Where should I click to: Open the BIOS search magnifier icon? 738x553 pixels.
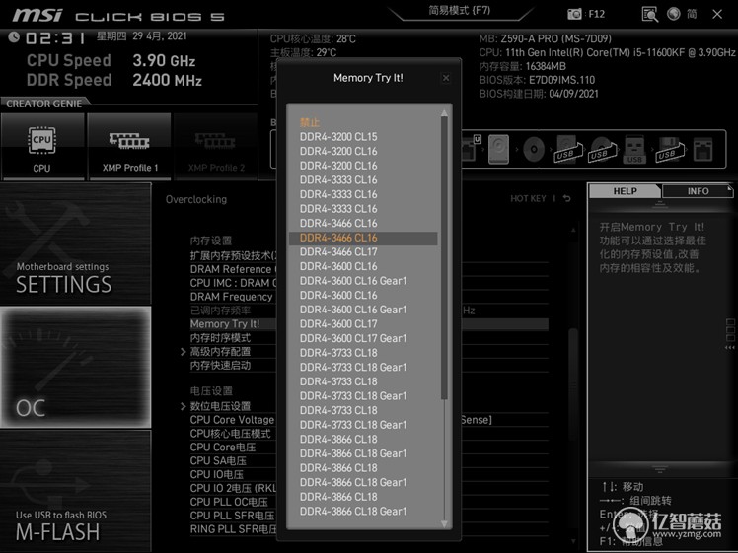[x=650, y=14]
